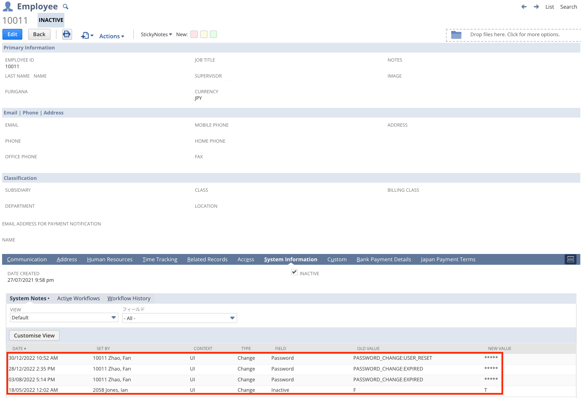The height and width of the screenshot is (398, 581).
Task: Switch to the Communication tab
Action: [27, 260]
